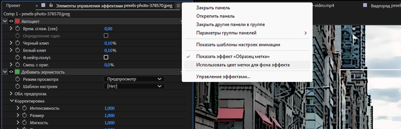Expand the Интенсивность property
The height and width of the screenshot is (129, 401).
pos(18,108)
